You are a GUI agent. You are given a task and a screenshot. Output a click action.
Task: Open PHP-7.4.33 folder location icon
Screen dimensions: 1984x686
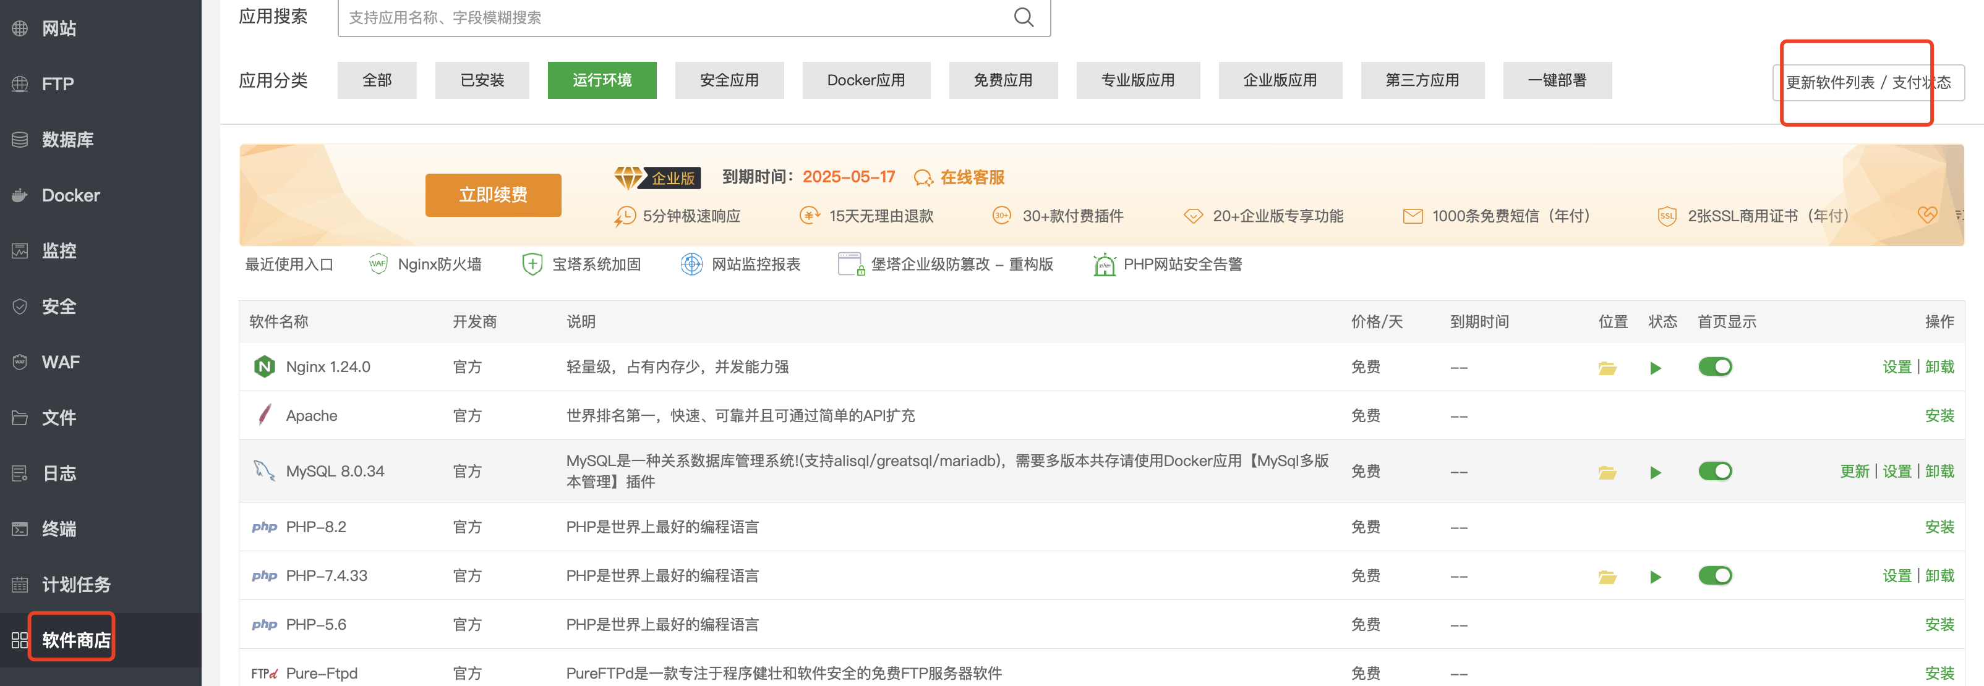tap(1607, 577)
